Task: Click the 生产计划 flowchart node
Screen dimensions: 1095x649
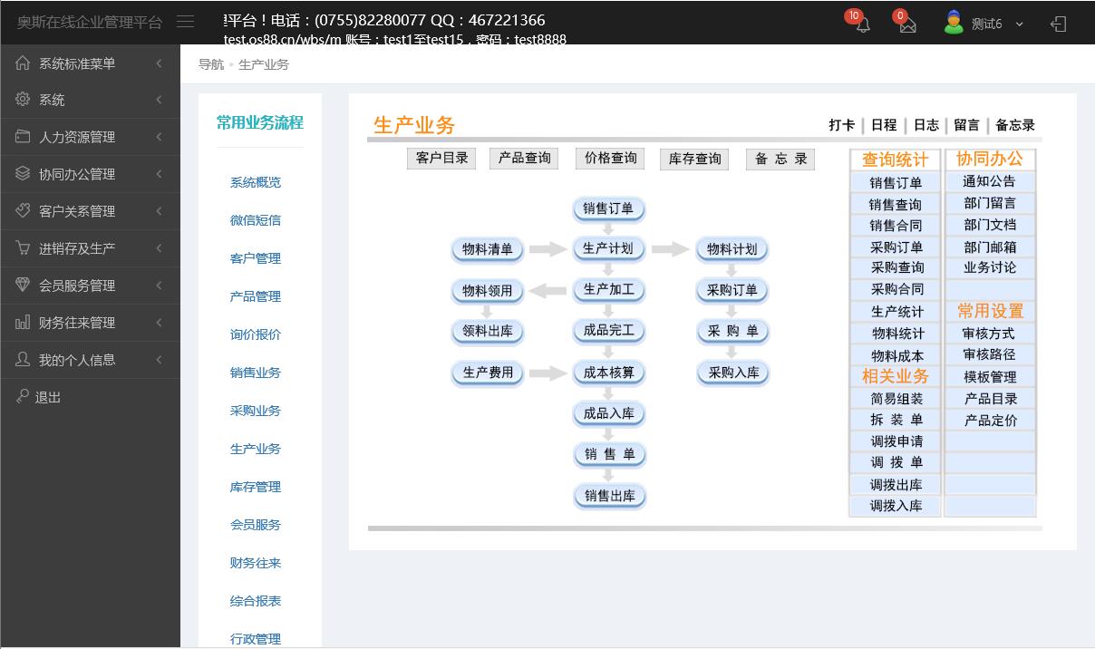Action: click(608, 249)
